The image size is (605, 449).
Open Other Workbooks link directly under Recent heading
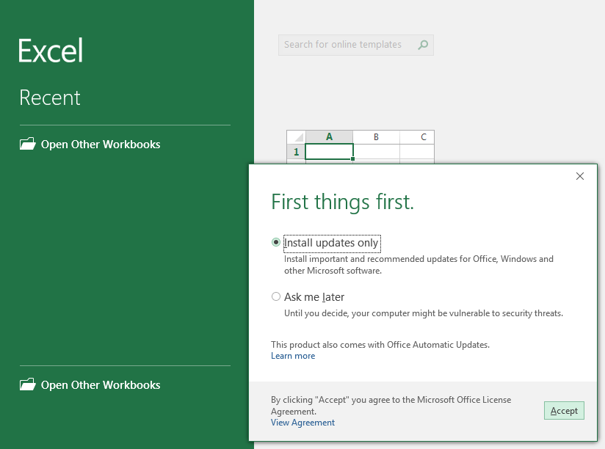tap(90, 144)
